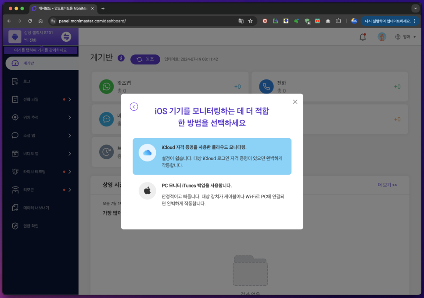
Task: Choose iCloud credentials cloud monitoring option
Action: pos(212,156)
